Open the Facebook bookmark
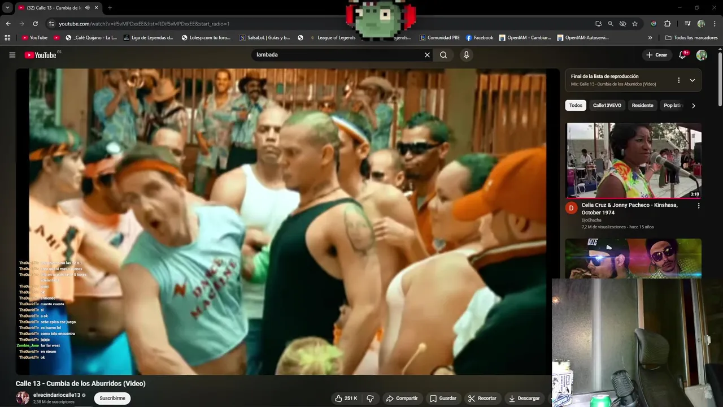The image size is (723, 407). point(480,38)
